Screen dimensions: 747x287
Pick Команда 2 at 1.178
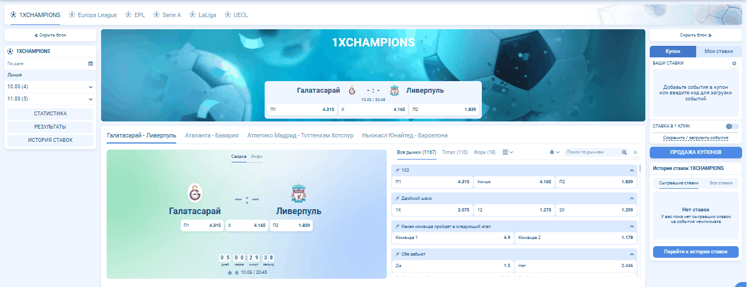[x=575, y=238]
